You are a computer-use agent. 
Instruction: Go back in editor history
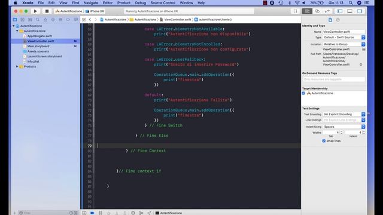click(x=90, y=20)
